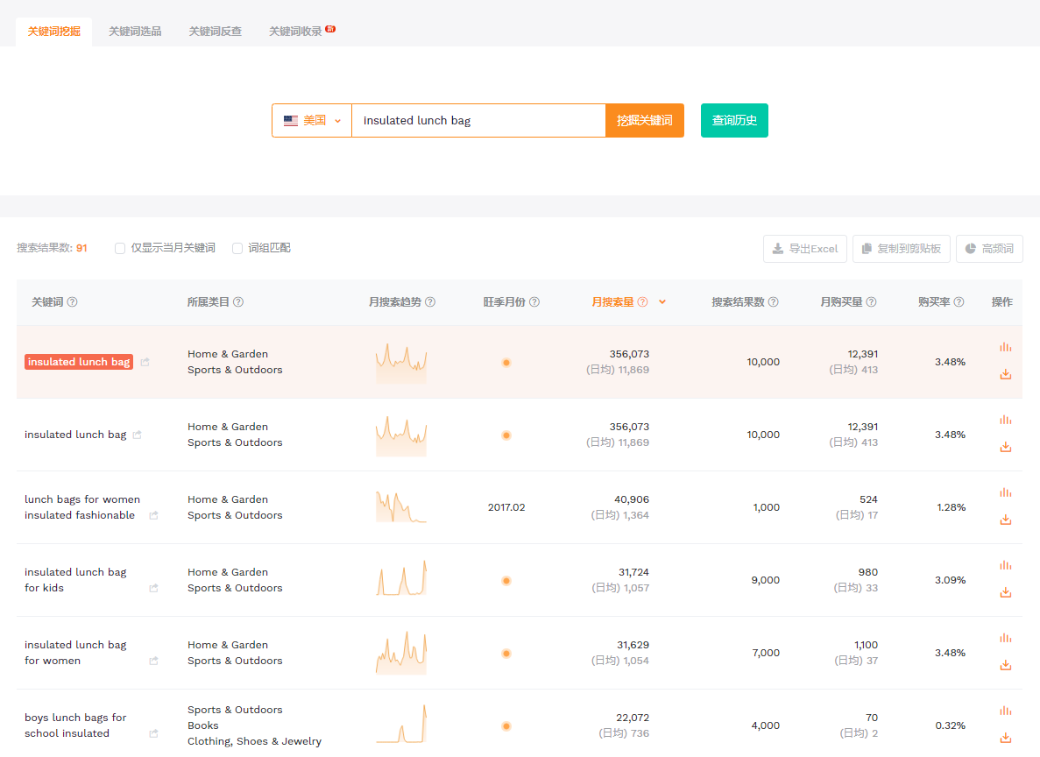The height and width of the screenshot is (757, 1040).
Task: Click the 查询历史 button
Action: pyautogui.click(x=734, y=121)
